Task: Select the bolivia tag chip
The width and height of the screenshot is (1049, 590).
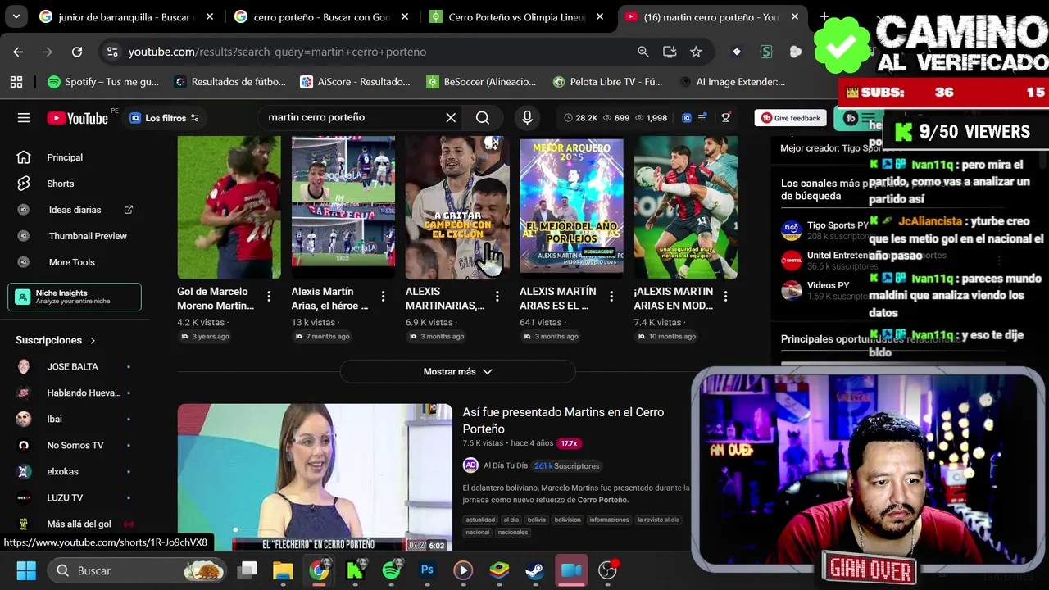Action: [536, 520]
